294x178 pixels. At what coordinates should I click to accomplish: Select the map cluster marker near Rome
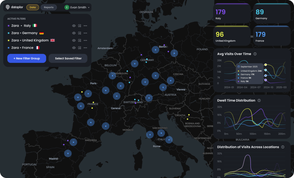pyautogui.click(x=169, y=140)
